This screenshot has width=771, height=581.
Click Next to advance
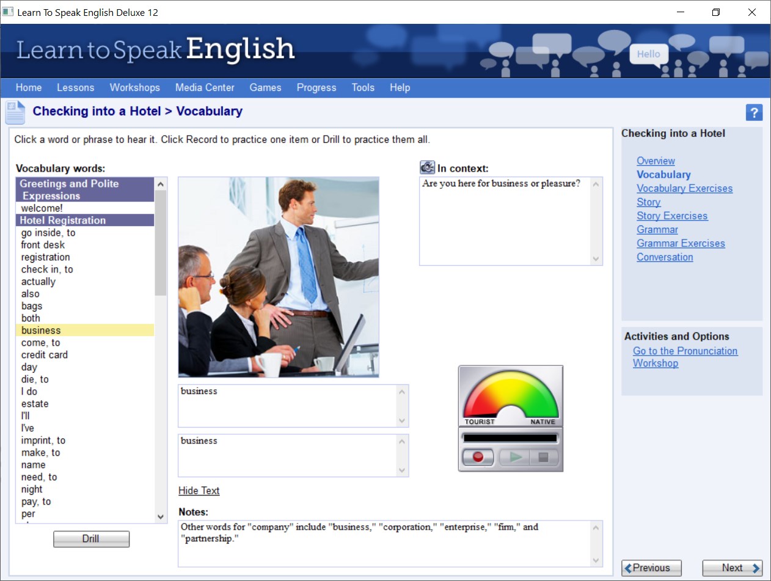point(731,568)
